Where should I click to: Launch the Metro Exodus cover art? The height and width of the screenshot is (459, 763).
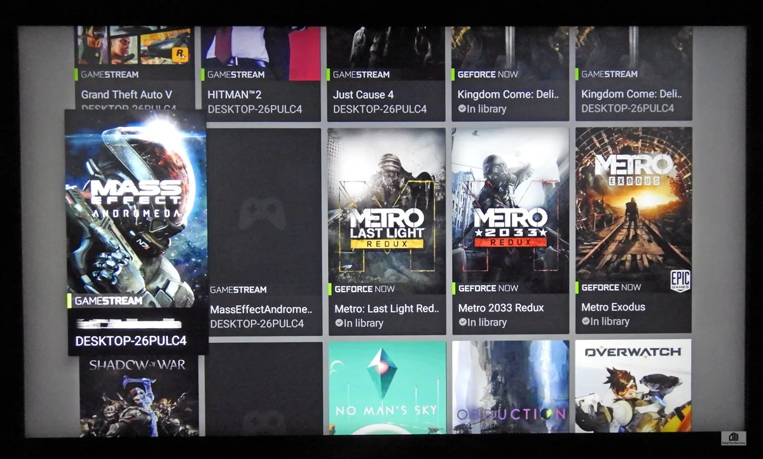633,211
